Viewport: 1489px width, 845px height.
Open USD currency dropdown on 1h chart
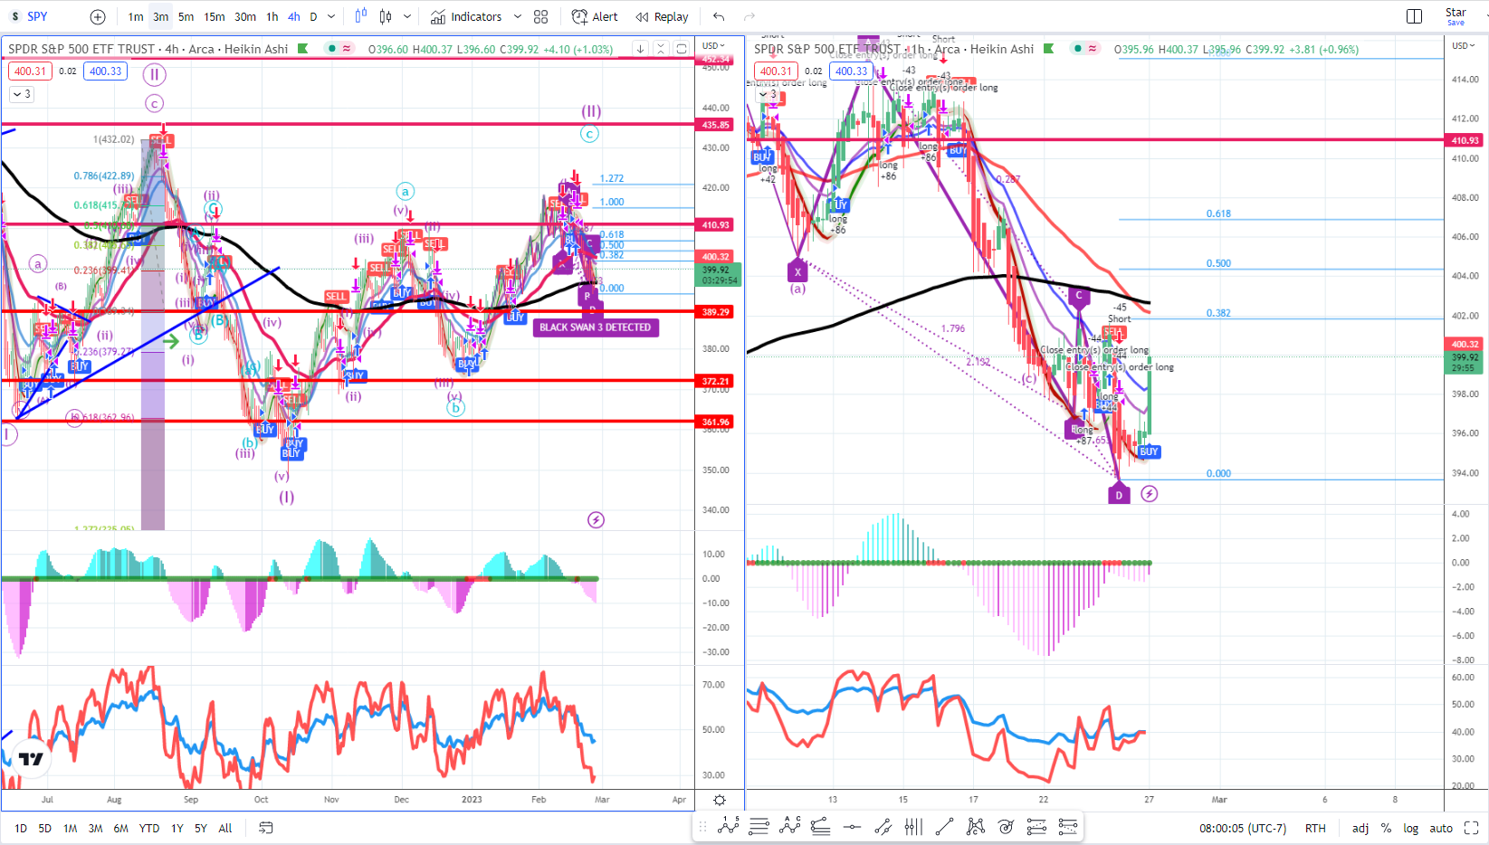(1464, 45)
